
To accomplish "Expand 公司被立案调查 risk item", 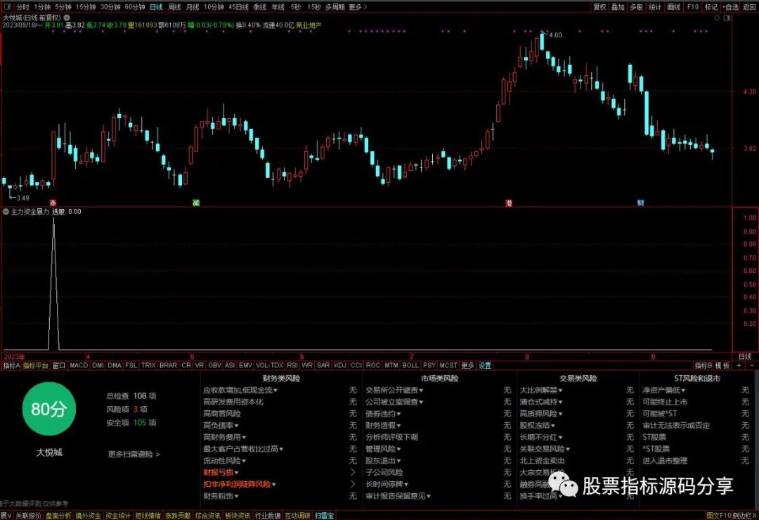I will click(394, 402).
